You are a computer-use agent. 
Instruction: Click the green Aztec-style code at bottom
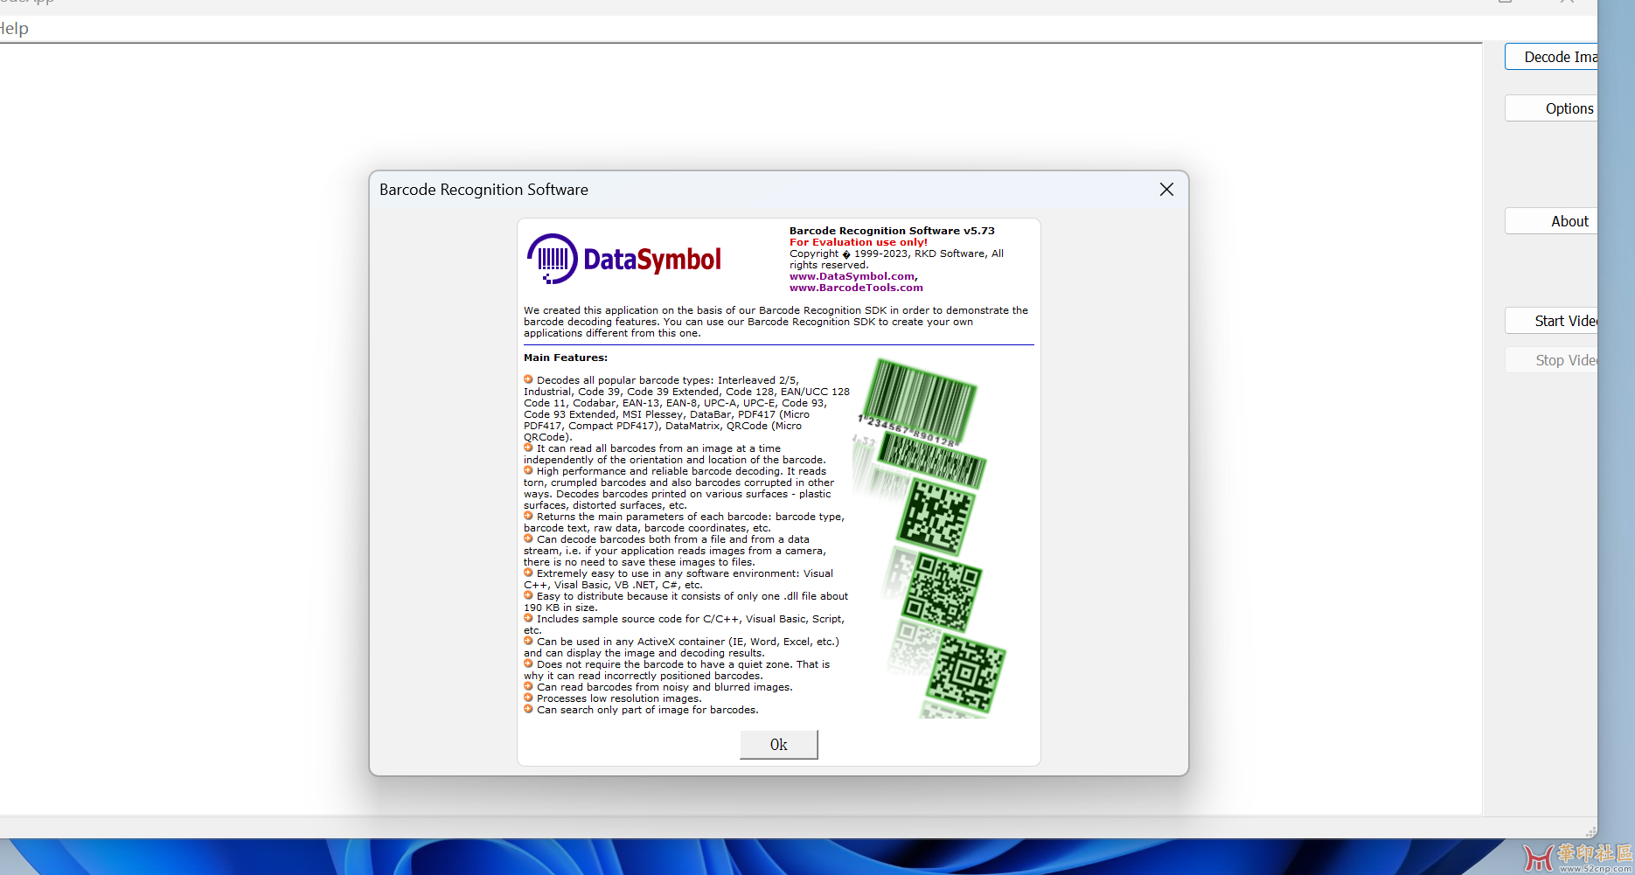966,673
